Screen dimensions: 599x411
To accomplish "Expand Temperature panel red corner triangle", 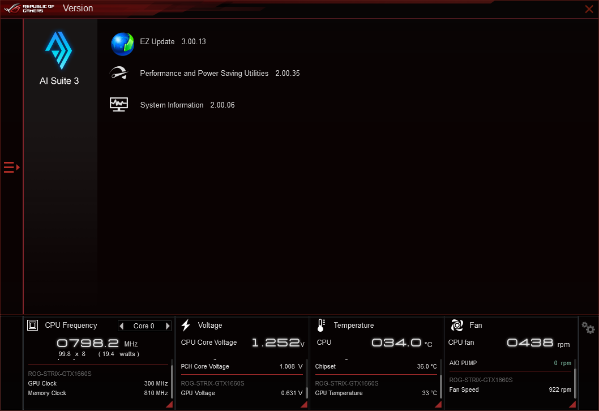I will pyautogui.click(x=439, y=405).
